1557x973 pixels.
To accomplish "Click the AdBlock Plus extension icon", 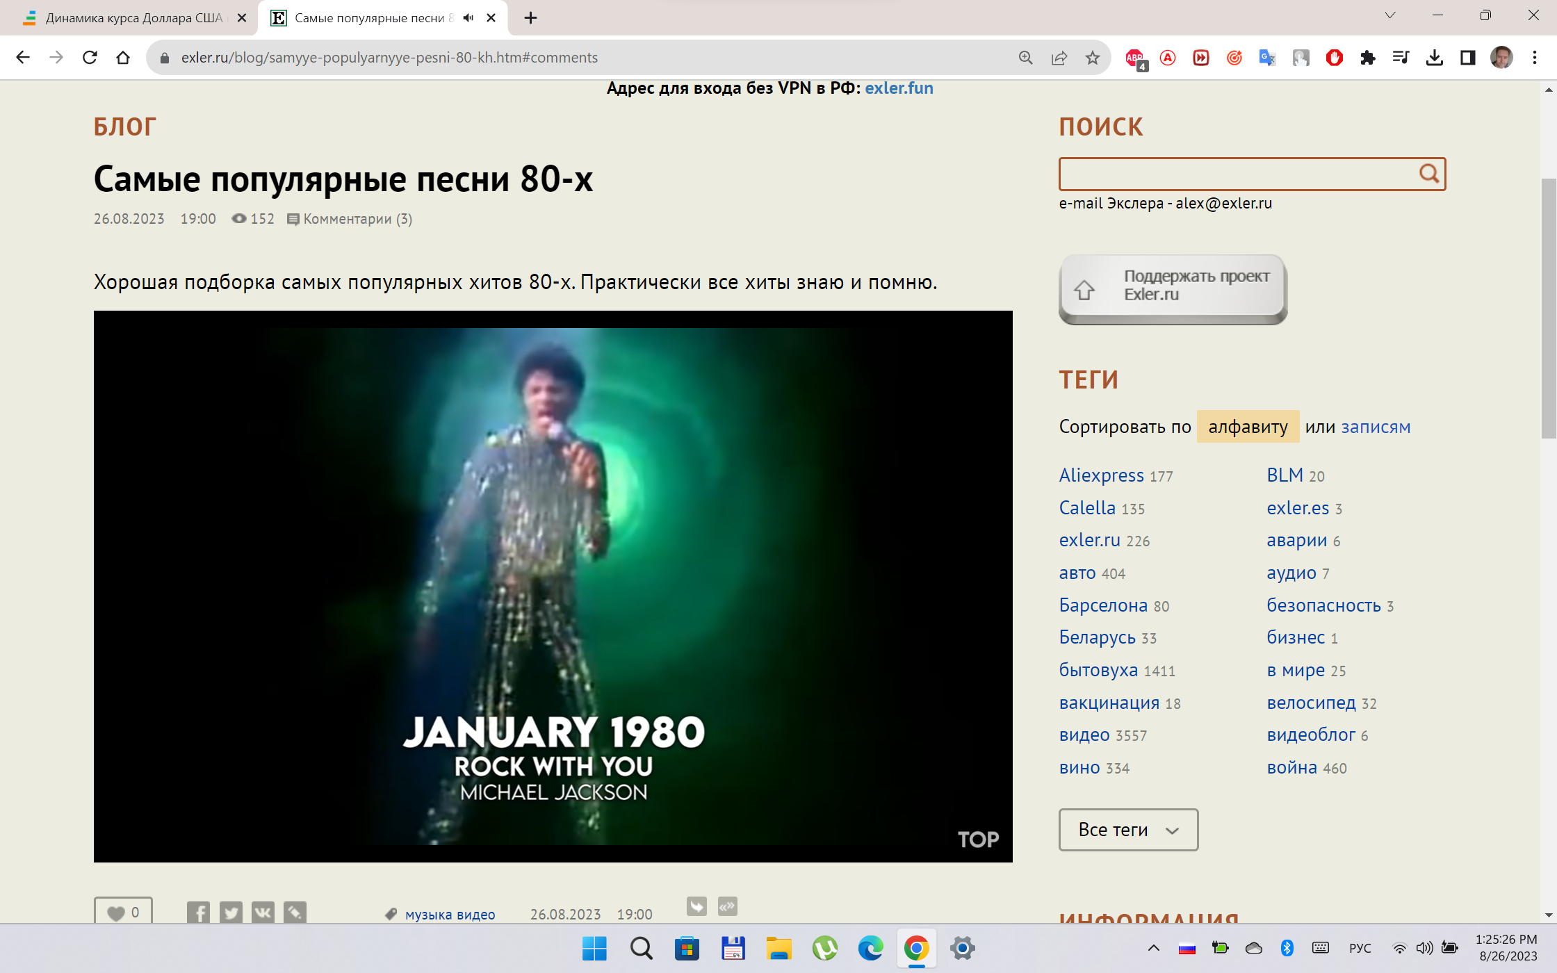I will click(1134, 58).
